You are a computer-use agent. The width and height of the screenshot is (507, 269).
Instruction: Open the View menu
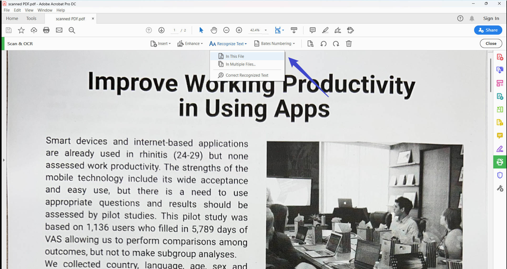pos(29,10)
